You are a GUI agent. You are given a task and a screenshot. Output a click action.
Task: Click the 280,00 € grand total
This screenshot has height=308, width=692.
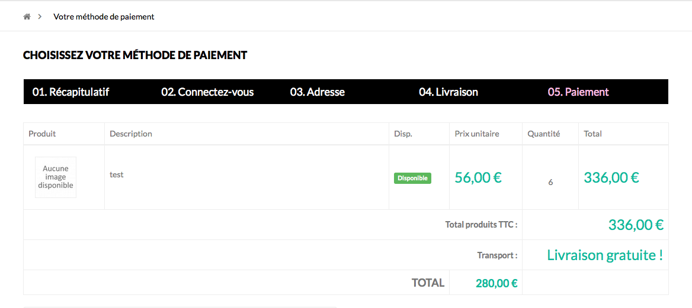[497, 283]
